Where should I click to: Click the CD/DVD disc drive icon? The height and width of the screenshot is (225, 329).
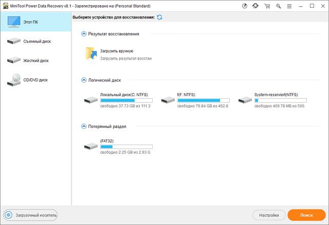[14, 80]
